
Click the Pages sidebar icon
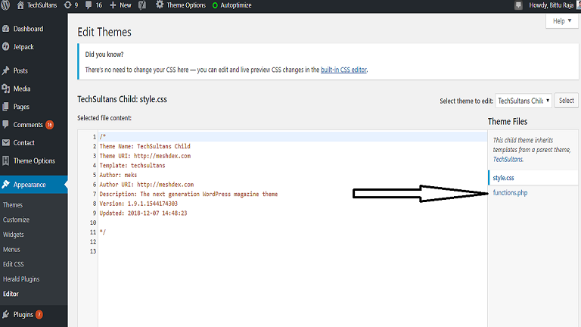click(x=5, y=107)
